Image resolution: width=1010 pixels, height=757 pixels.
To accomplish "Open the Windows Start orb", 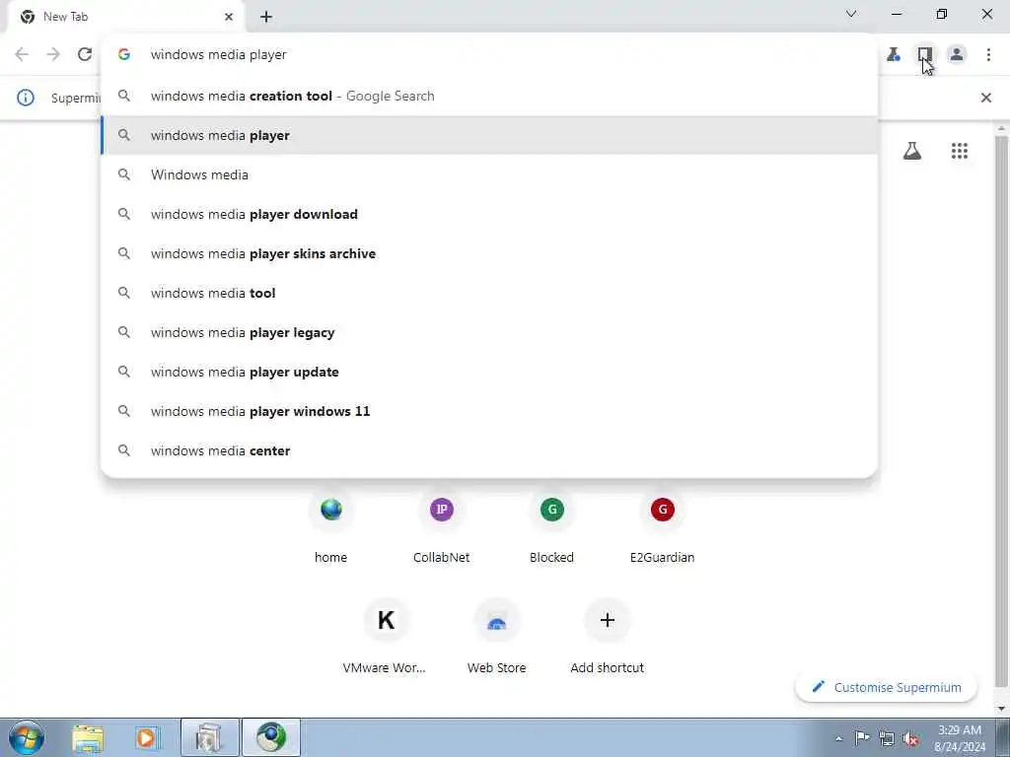I will tap(27, 737).
